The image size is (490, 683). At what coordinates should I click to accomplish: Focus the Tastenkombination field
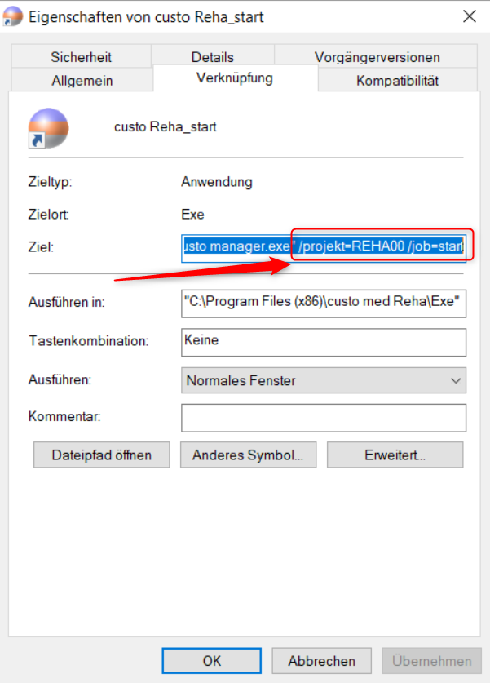pos(324,343)
